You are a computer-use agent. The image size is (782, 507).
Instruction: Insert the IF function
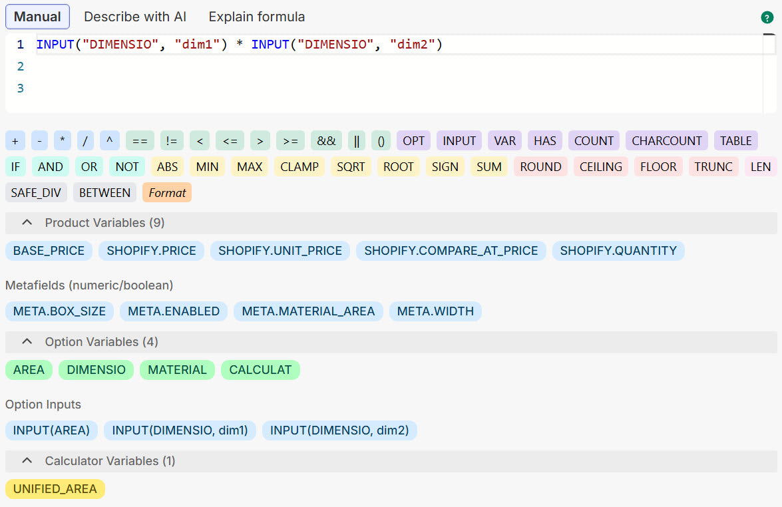coord(15,167)
